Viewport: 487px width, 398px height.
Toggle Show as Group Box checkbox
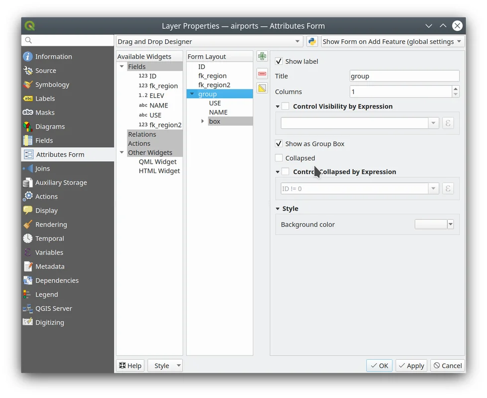[279, 144]
